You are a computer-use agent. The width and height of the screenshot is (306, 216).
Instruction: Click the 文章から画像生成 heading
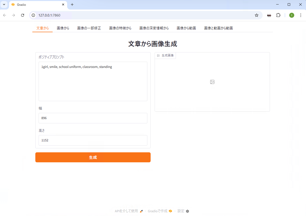153,44
